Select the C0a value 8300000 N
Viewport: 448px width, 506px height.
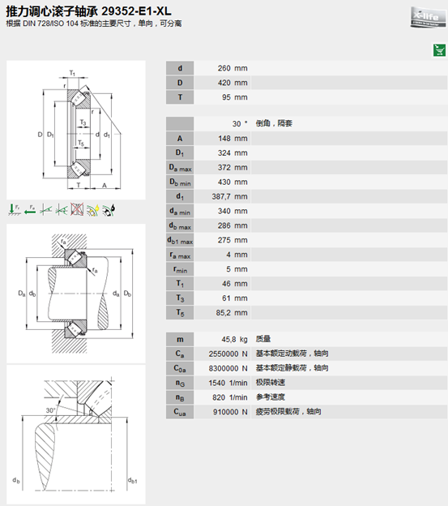coord(228,368)
